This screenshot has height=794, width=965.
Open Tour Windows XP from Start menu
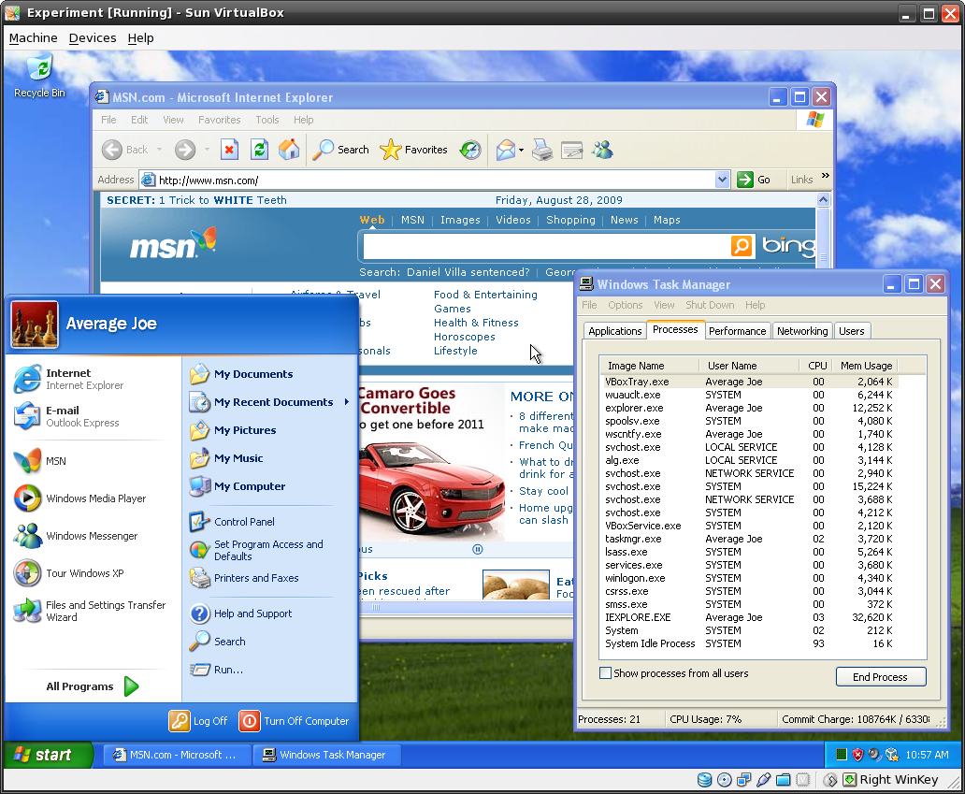click(69, 573)
